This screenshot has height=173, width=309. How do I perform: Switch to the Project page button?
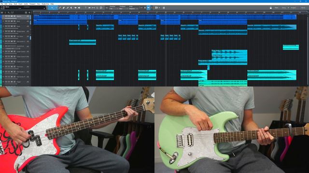(294, 8)
